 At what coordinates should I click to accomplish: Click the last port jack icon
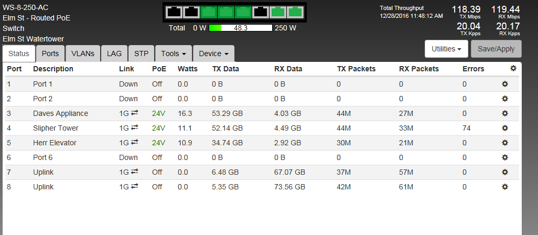pyautogui.click(x=296, y=12)
